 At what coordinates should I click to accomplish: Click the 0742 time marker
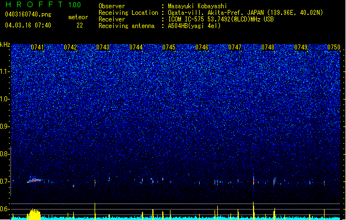(70, 47)
